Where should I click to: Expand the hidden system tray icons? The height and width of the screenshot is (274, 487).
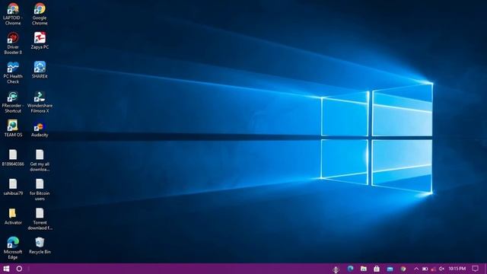416,269
